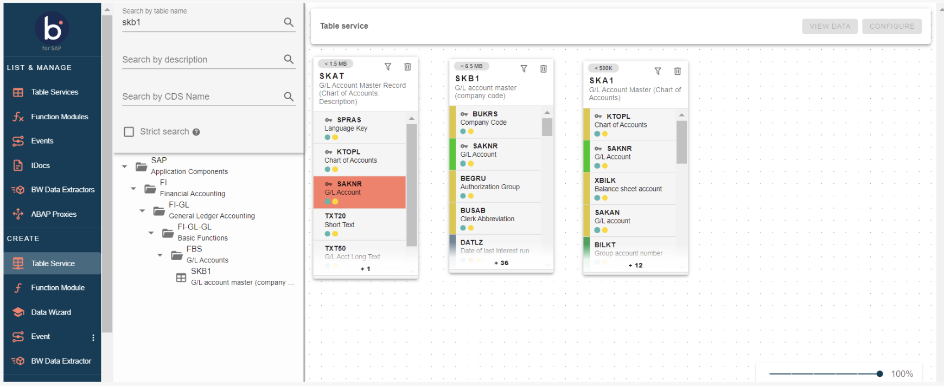Click the Search by description input field
This screenshot has height=386, width=944.
pos(200,60)
